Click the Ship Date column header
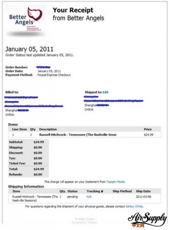Screen dimensions: 170x230 tap(143, 191)
